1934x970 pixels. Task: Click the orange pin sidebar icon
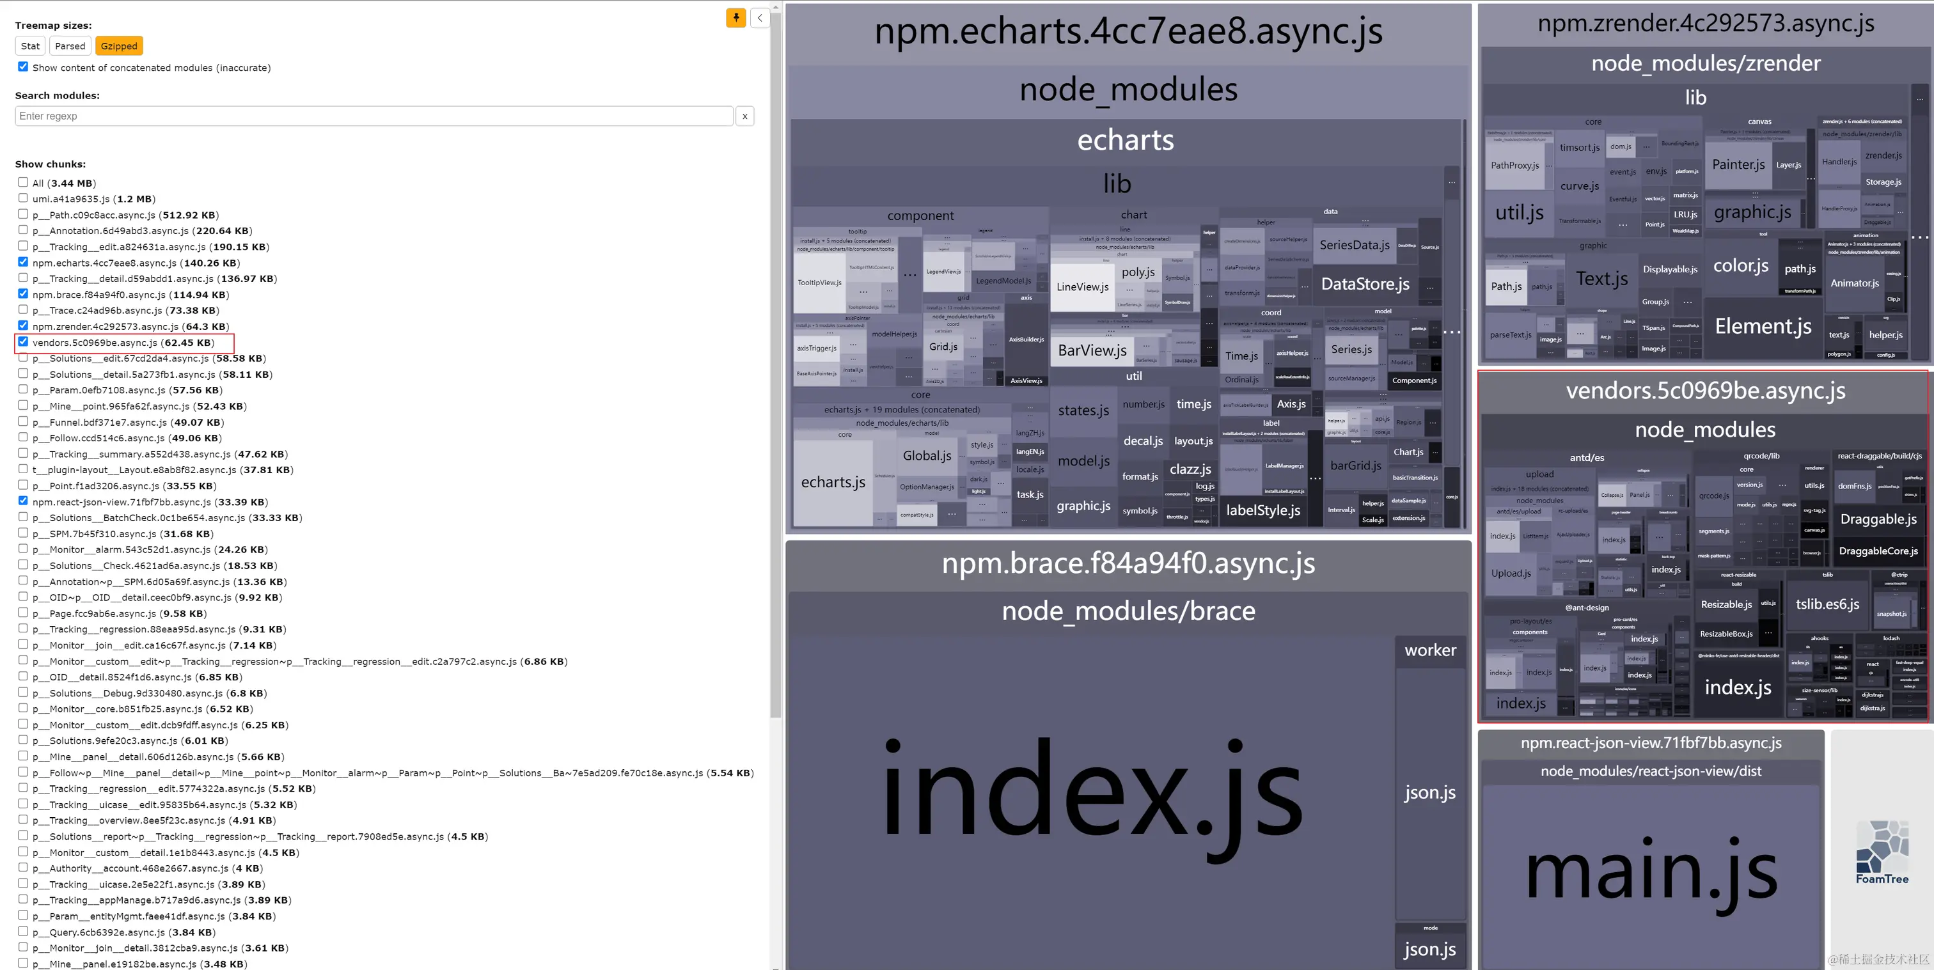(x=735, y=18)
